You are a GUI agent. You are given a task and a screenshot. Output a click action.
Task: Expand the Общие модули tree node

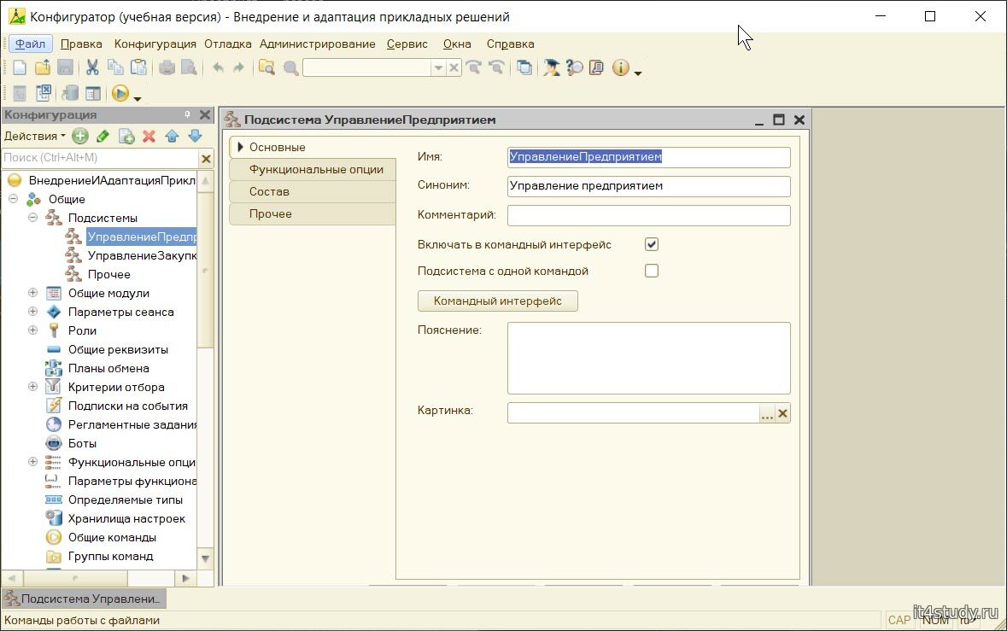[32, 293]
